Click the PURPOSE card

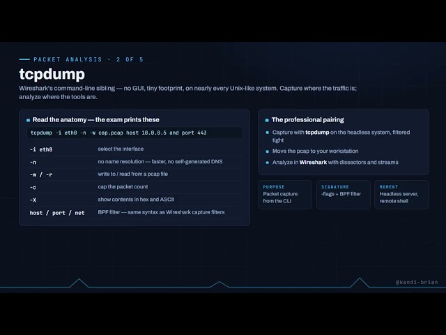pos(285,195)
